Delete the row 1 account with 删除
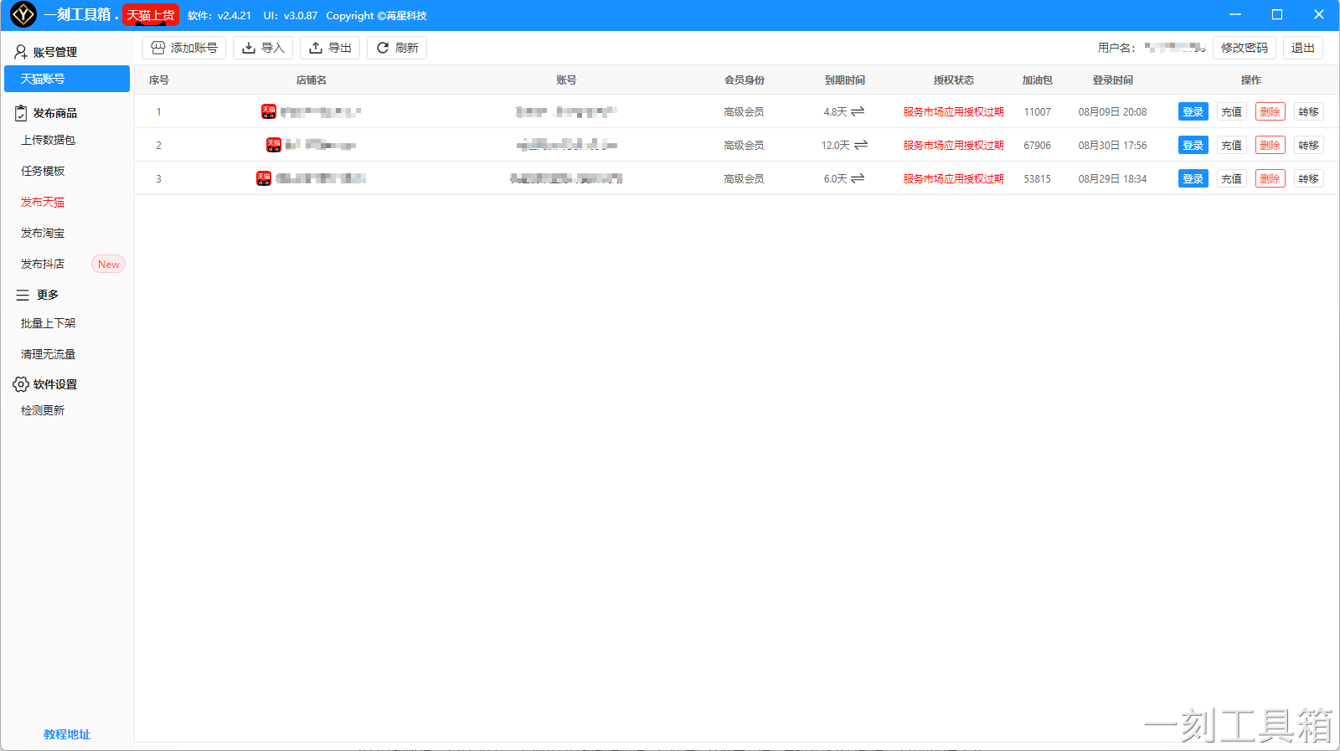The height and width of the screenshot is (751, 1340). 1270,111
